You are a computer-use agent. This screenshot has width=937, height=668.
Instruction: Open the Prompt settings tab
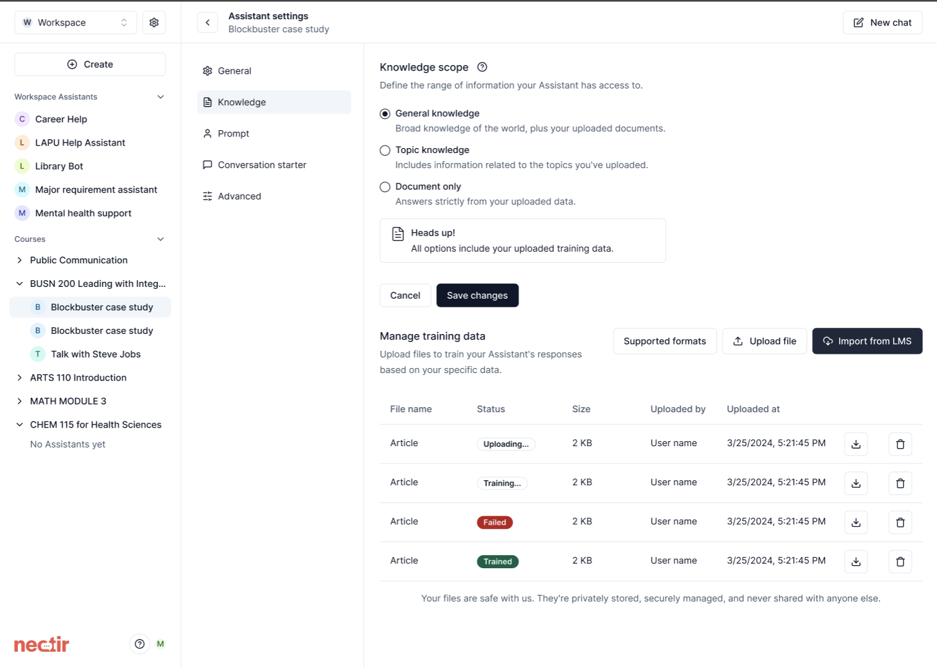tap(274, 133)
